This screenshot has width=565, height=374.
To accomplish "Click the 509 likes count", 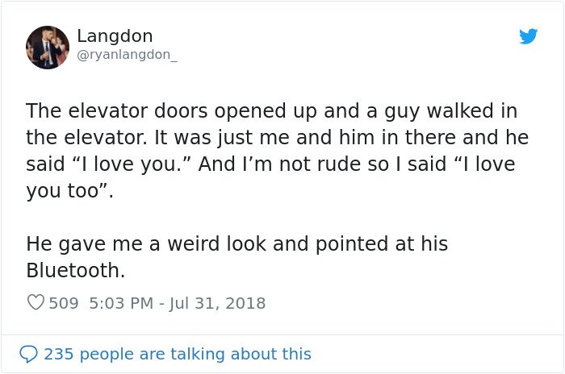I will [64, 303].
